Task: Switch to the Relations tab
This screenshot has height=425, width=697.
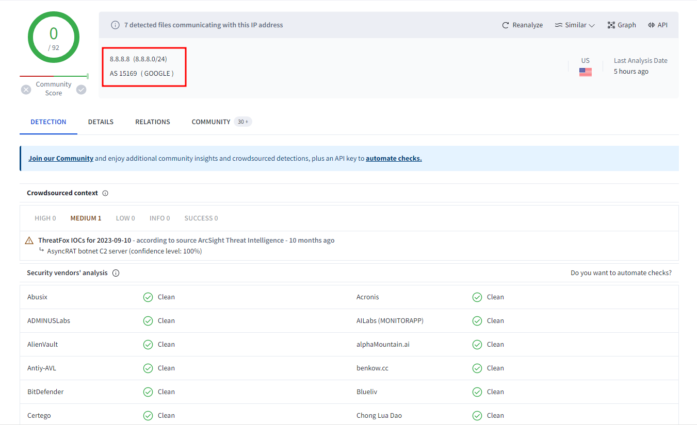Action: pyautogui.click(x=153, y=122)
